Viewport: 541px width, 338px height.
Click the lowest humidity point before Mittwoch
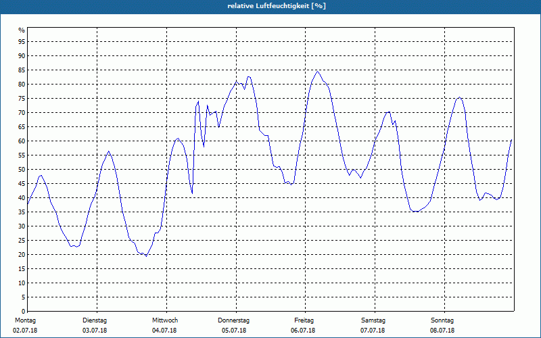(146, 256)
